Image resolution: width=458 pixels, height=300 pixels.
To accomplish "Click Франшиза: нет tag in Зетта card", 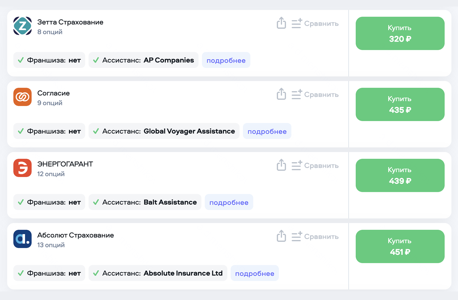I will [x=49, y=60].
